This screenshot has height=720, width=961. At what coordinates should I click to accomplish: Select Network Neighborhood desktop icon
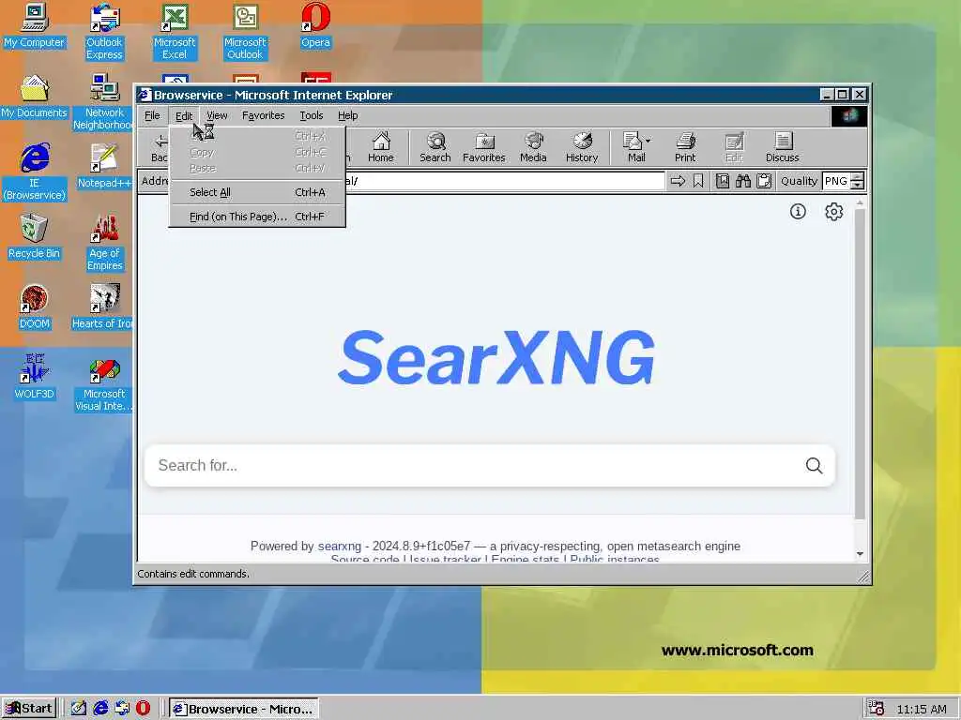point(103,102)
